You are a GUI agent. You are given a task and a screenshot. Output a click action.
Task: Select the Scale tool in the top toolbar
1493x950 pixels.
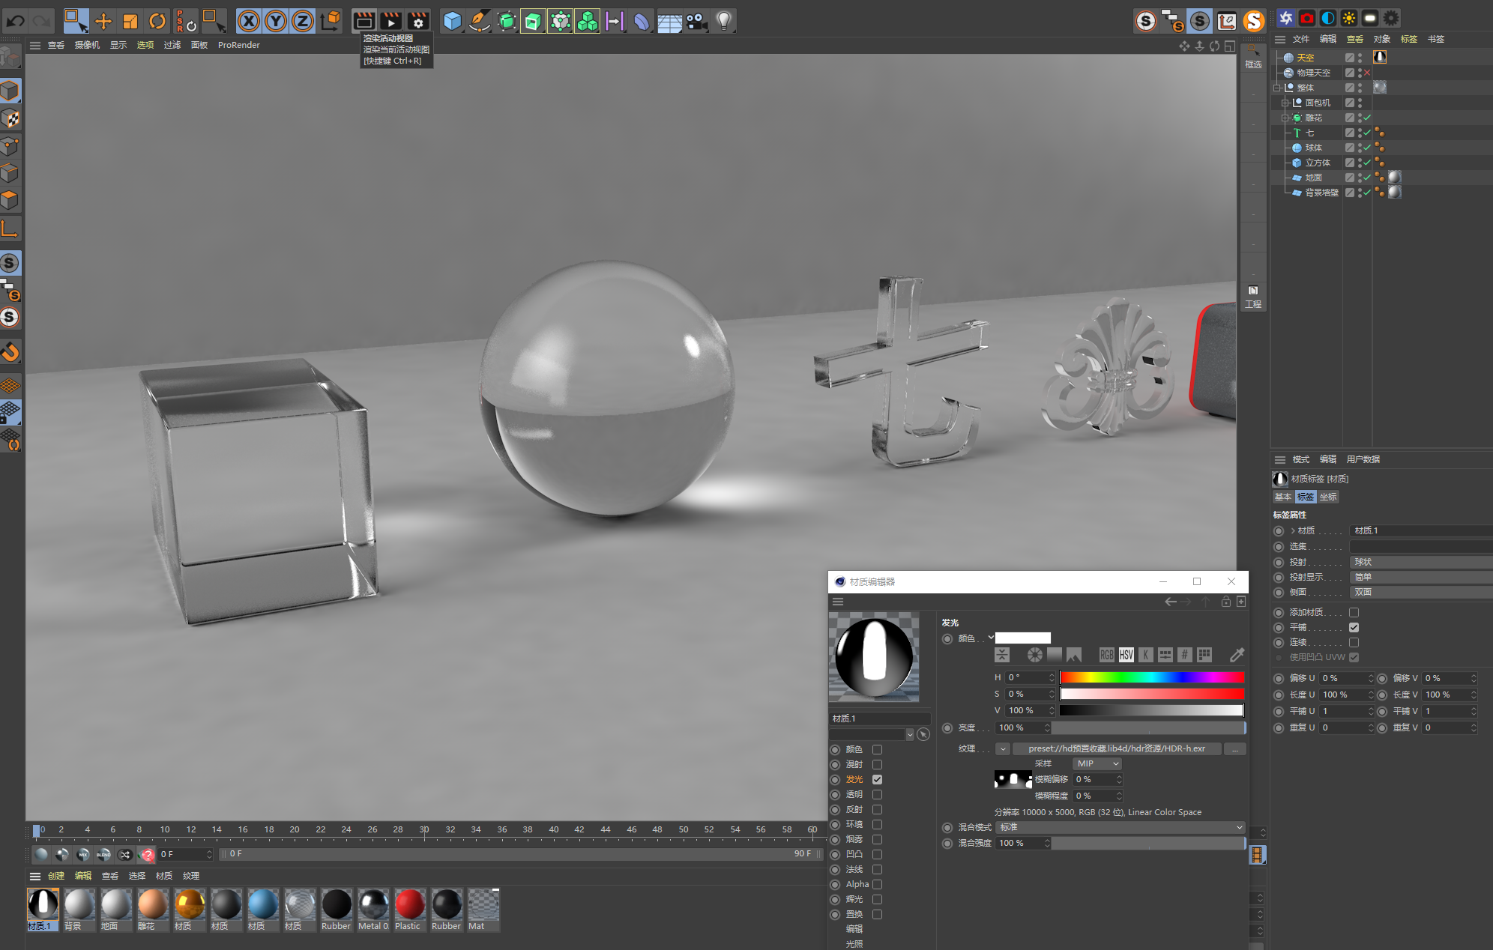(130, 21)
